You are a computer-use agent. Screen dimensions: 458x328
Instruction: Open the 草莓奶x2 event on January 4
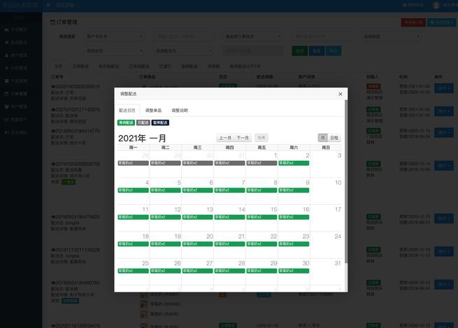coord(134,190)
